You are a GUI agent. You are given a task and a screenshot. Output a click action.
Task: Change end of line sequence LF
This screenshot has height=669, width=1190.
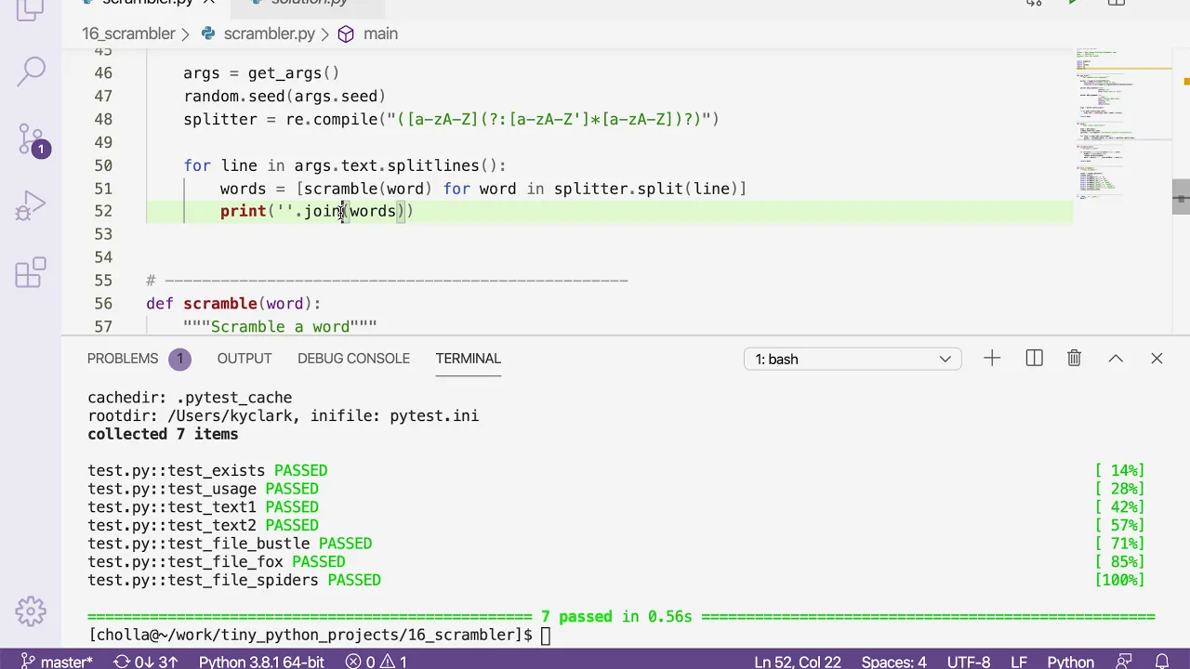pos(1019,662)
